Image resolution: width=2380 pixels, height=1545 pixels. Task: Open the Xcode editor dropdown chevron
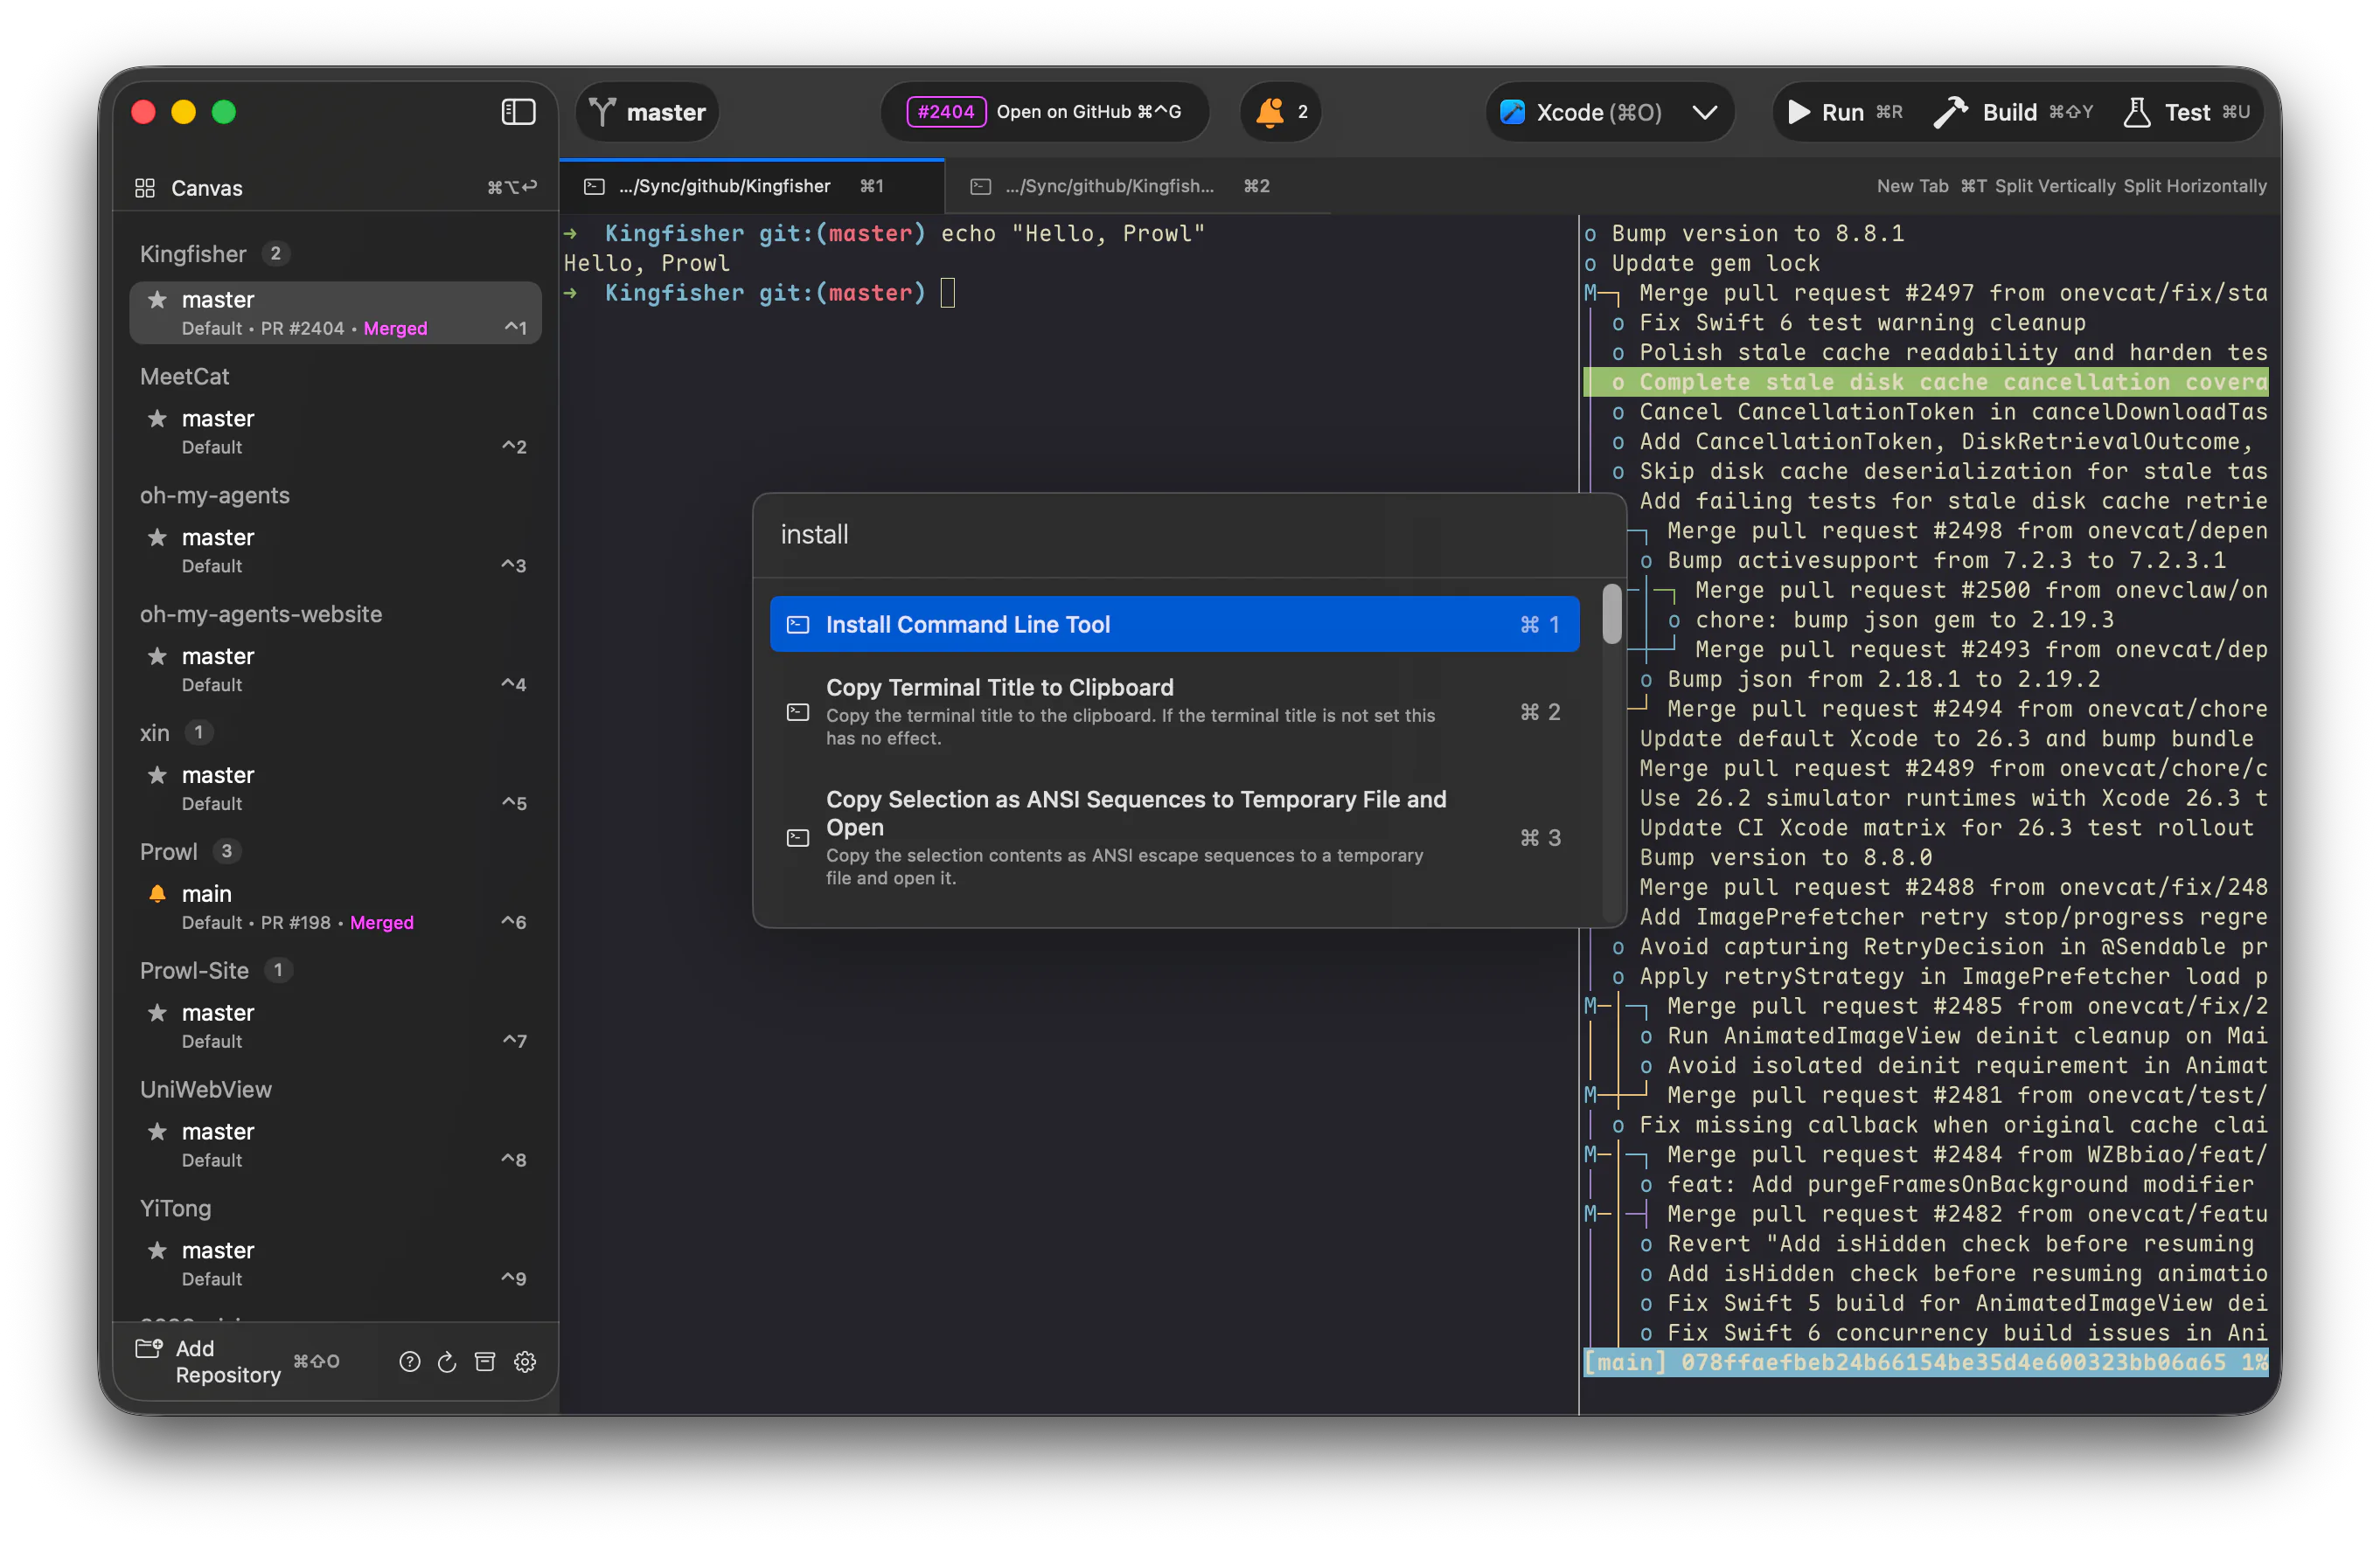[1705, 112]
